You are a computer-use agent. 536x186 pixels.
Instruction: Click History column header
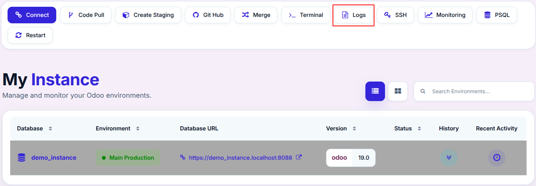click(x=449, y=129)
